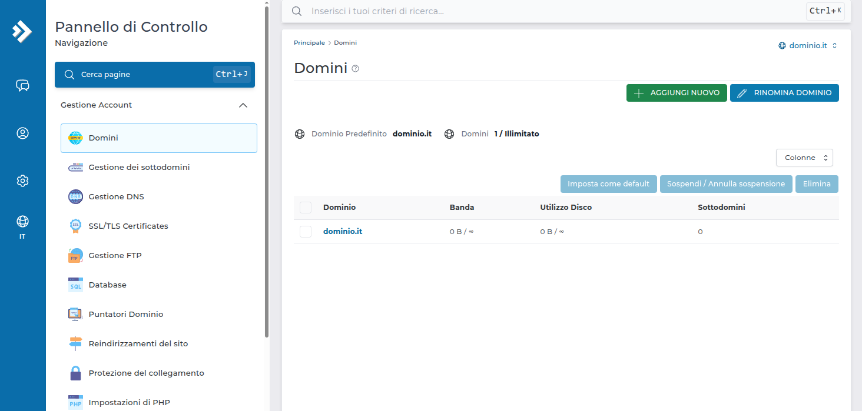Tick the select-all checkbox in table header

306,208
